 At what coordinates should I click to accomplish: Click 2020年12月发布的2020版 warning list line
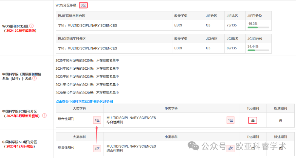pyautogui.click(x=87, y=93)
